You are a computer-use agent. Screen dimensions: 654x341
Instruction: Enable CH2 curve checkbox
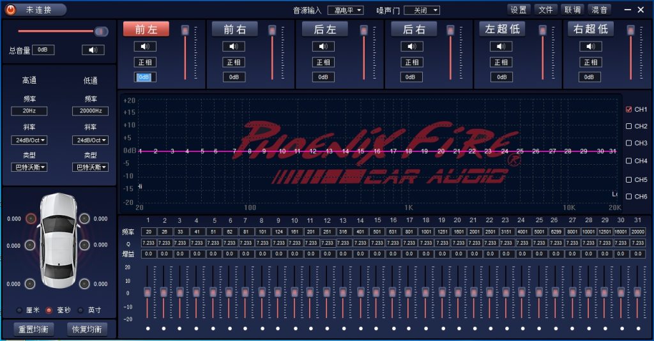(629, 126)
